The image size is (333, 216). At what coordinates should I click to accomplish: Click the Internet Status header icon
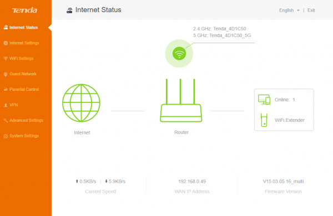coord(69,10)
